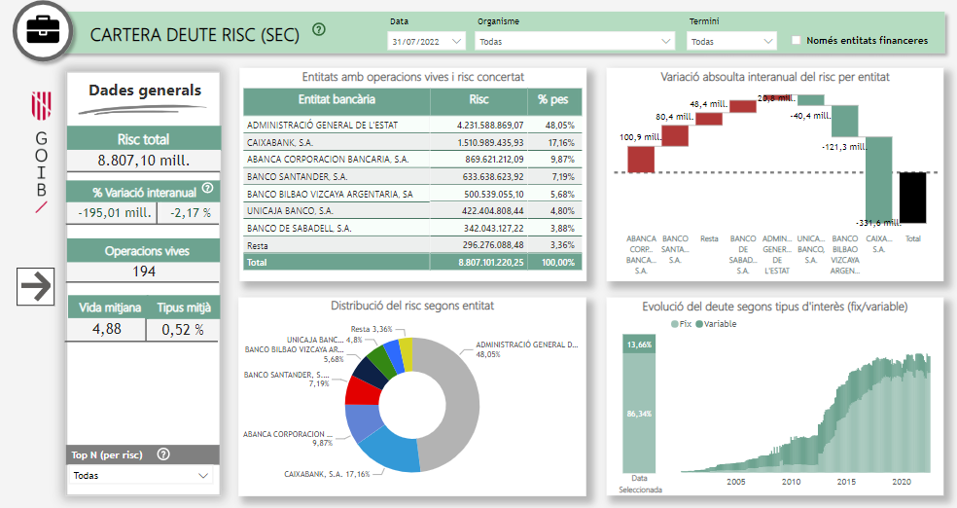Select BANCO BILBAO VIZCAYA ARGENTARIA, SA row
Viewport: 957px width, 508px height.
412,194
